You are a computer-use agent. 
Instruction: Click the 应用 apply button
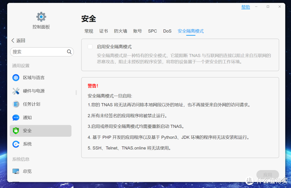(267, 175)
